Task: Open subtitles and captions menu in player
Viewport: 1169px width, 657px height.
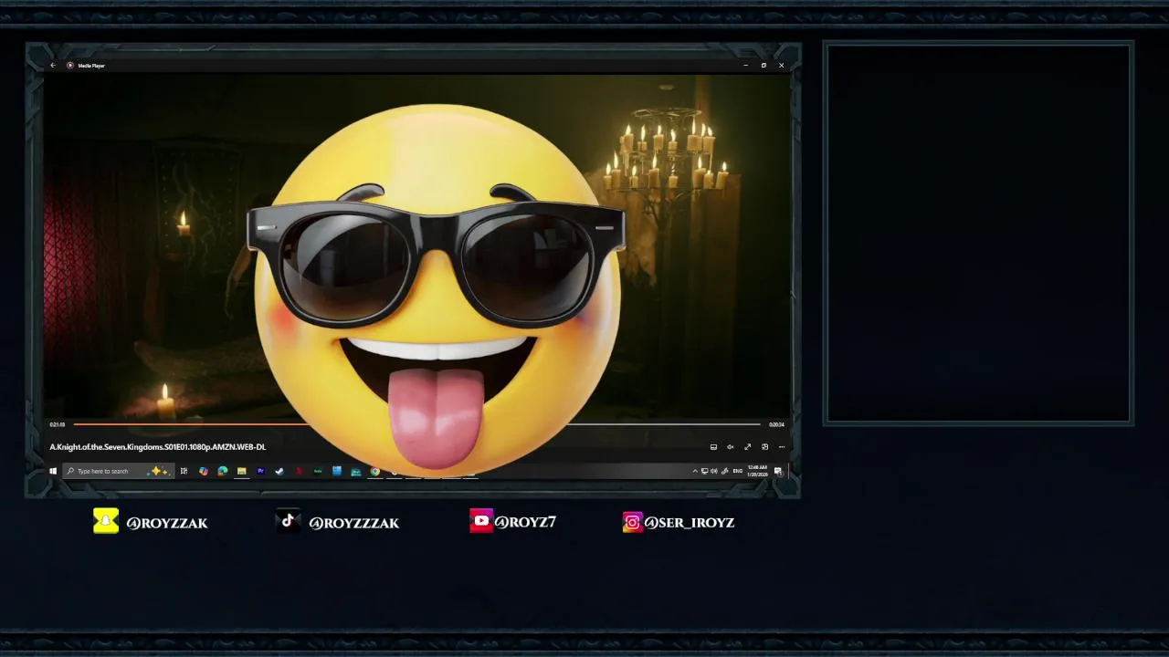Action: 713,447
